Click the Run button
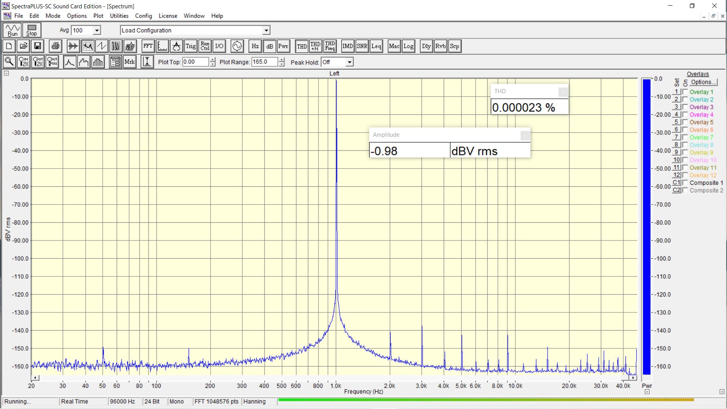 coord(12,30)
